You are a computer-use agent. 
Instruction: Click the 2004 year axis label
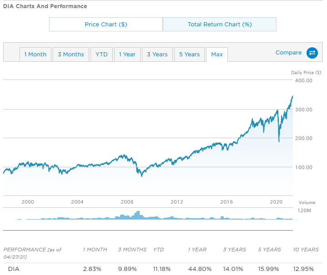(77, 202)
